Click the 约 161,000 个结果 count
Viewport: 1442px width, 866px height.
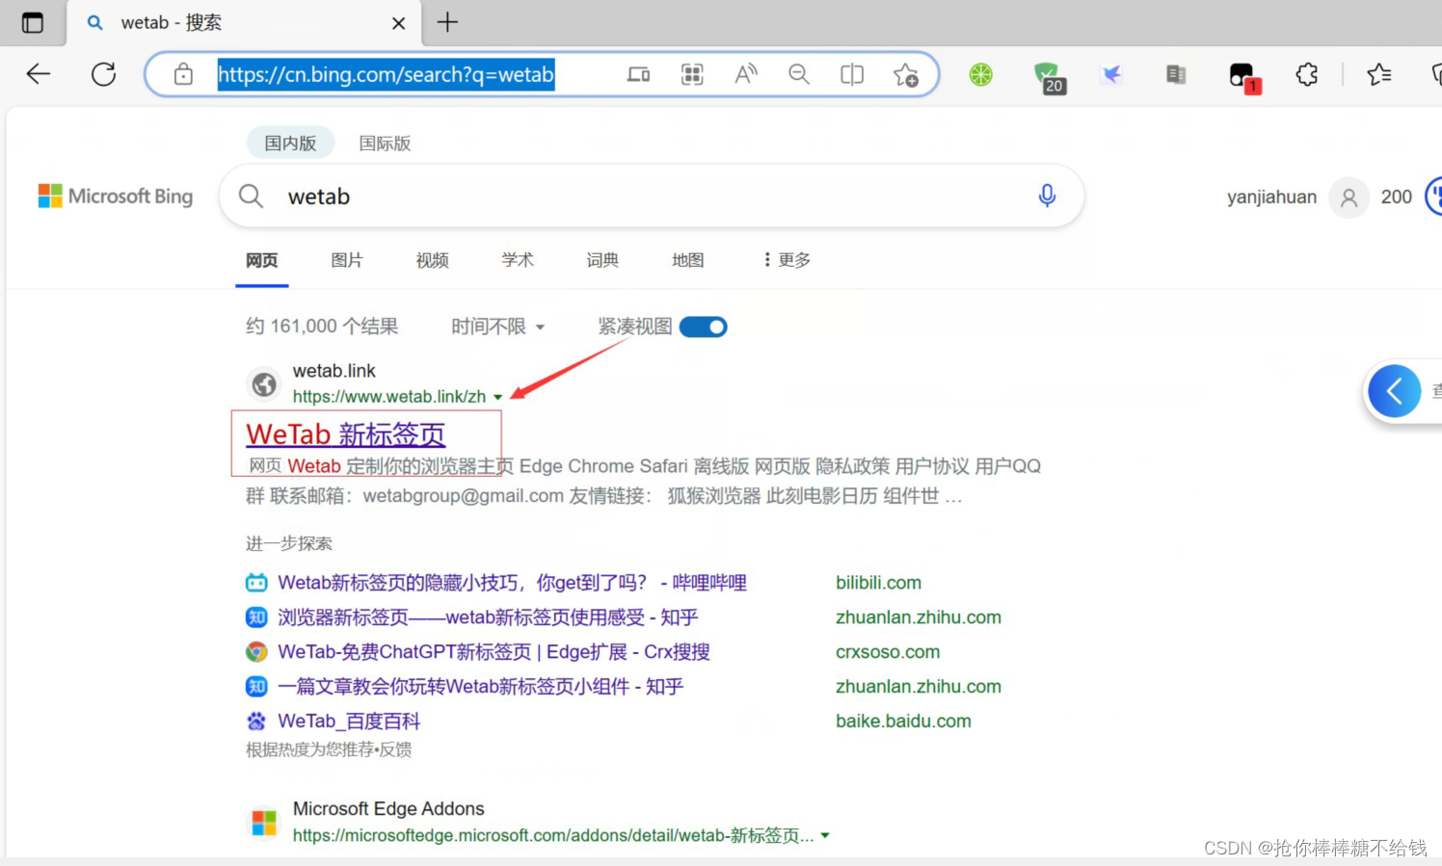click(322, 327)
